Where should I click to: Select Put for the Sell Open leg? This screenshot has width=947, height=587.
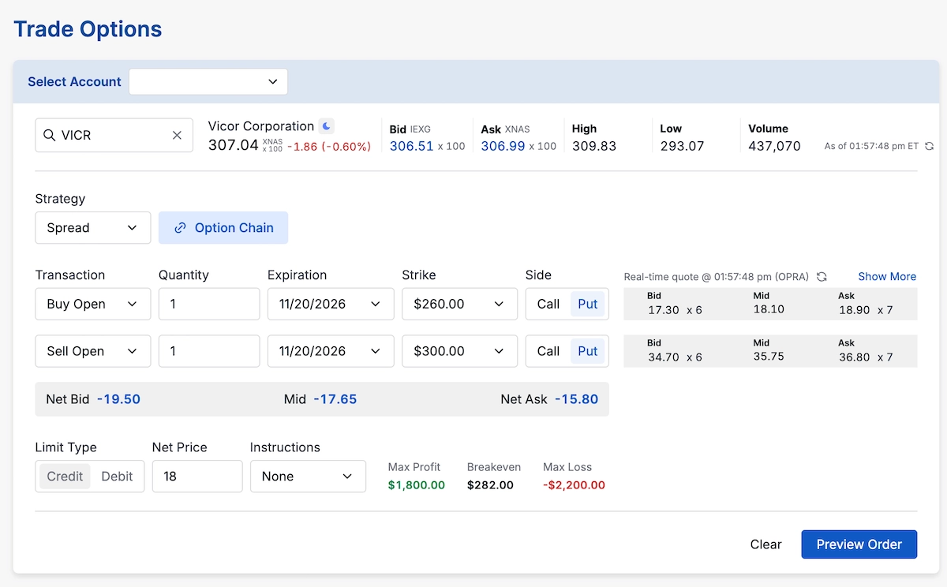pos(588,351)
